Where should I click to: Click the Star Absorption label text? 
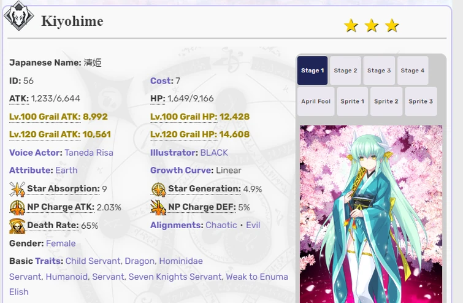[x=64, y=189]
